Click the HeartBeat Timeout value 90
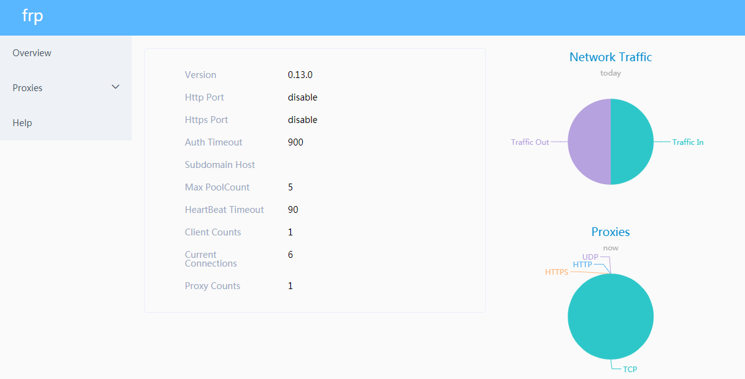 (x=293, y=209)
